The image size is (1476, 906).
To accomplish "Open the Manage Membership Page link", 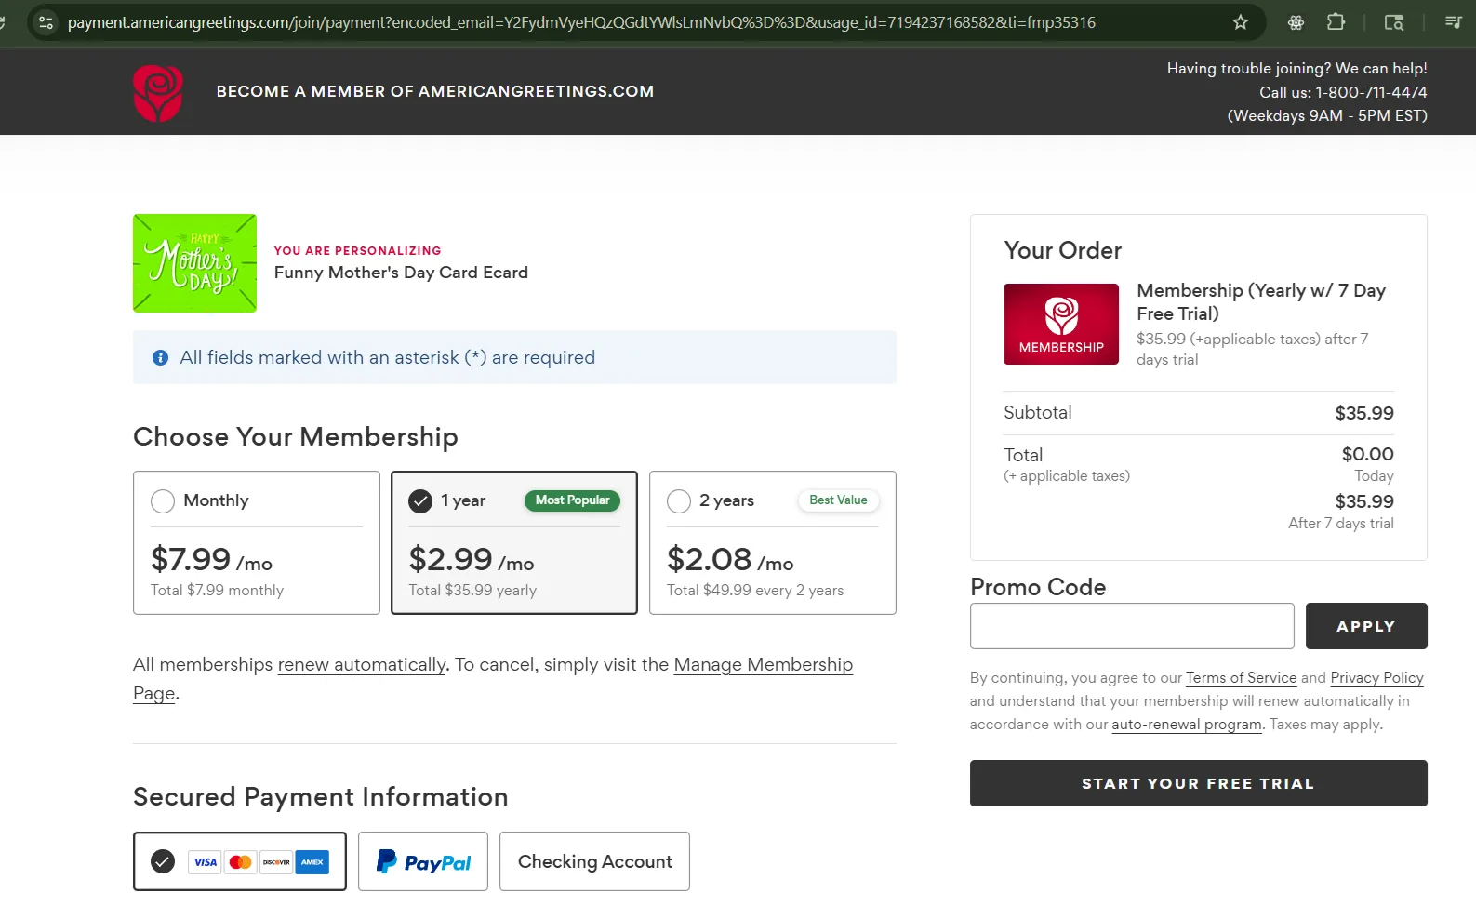I will pyautogui.click(x=763, y=665).
